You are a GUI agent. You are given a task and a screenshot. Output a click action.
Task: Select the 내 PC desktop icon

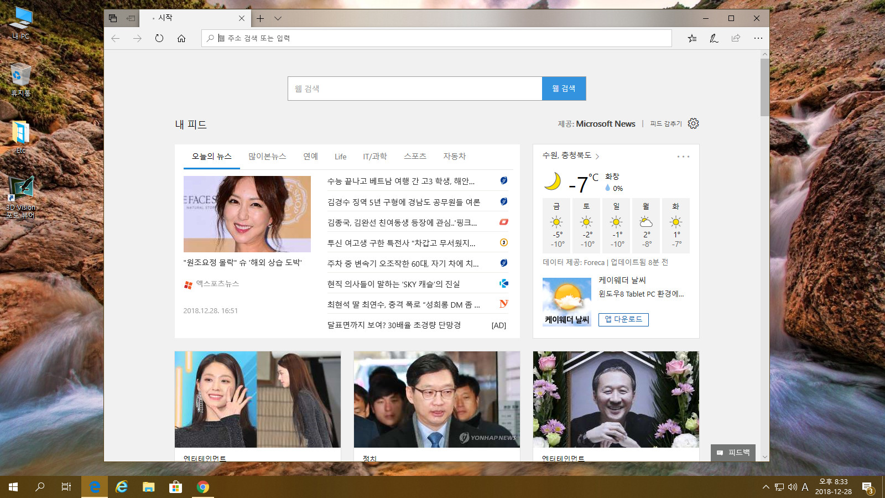21,23
